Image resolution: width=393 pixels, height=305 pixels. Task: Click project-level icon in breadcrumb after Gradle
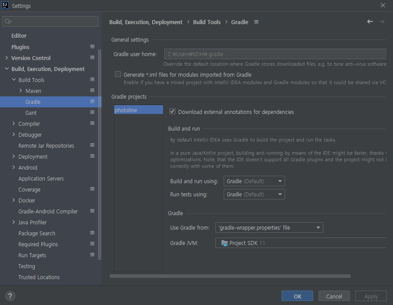click(x=256, y=22)
